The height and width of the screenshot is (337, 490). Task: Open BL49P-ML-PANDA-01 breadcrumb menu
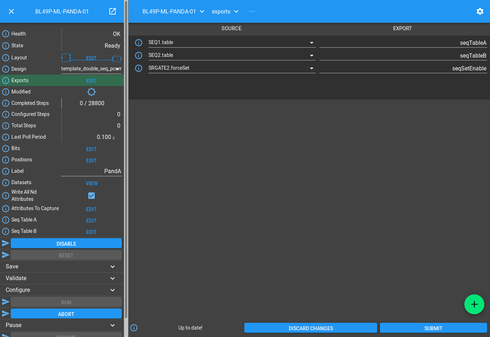coord(202,11)
